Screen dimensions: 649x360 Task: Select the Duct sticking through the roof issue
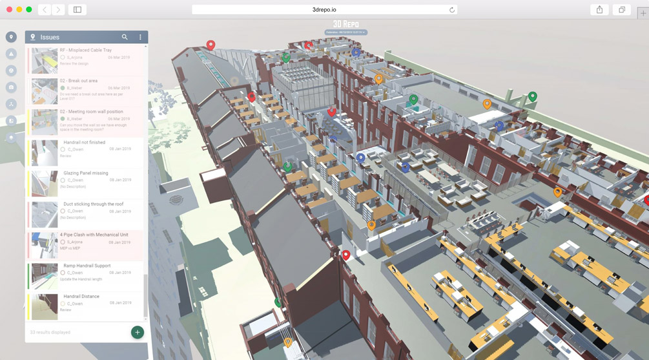click(x=93, y=204)
